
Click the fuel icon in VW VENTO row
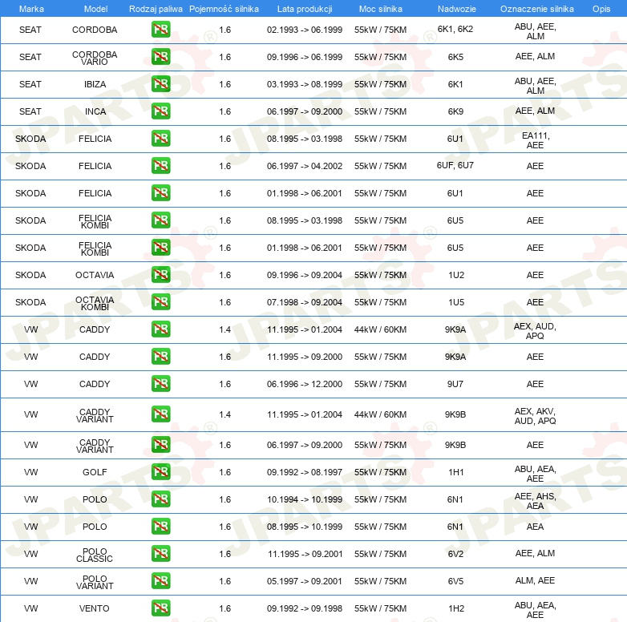[160, 608]
